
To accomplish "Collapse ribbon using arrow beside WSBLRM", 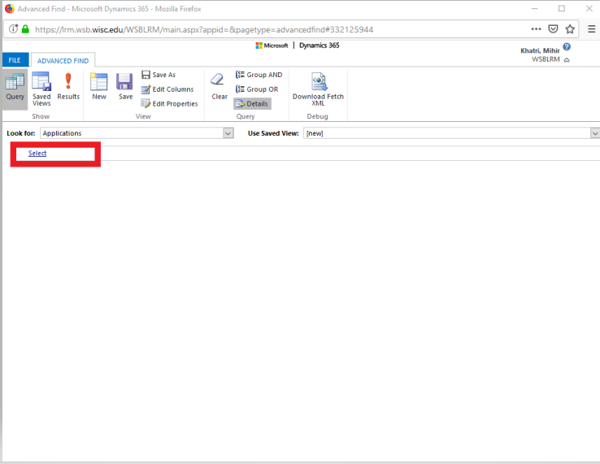I will [x=567, y=60].
